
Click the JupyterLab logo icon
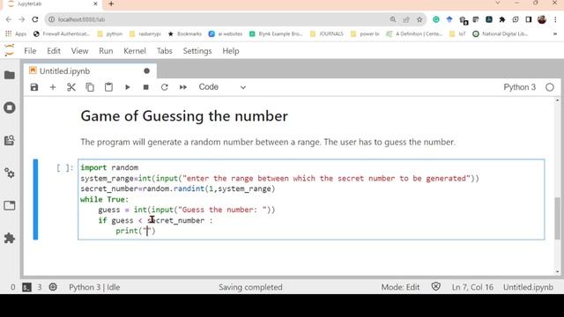point(10,50)
